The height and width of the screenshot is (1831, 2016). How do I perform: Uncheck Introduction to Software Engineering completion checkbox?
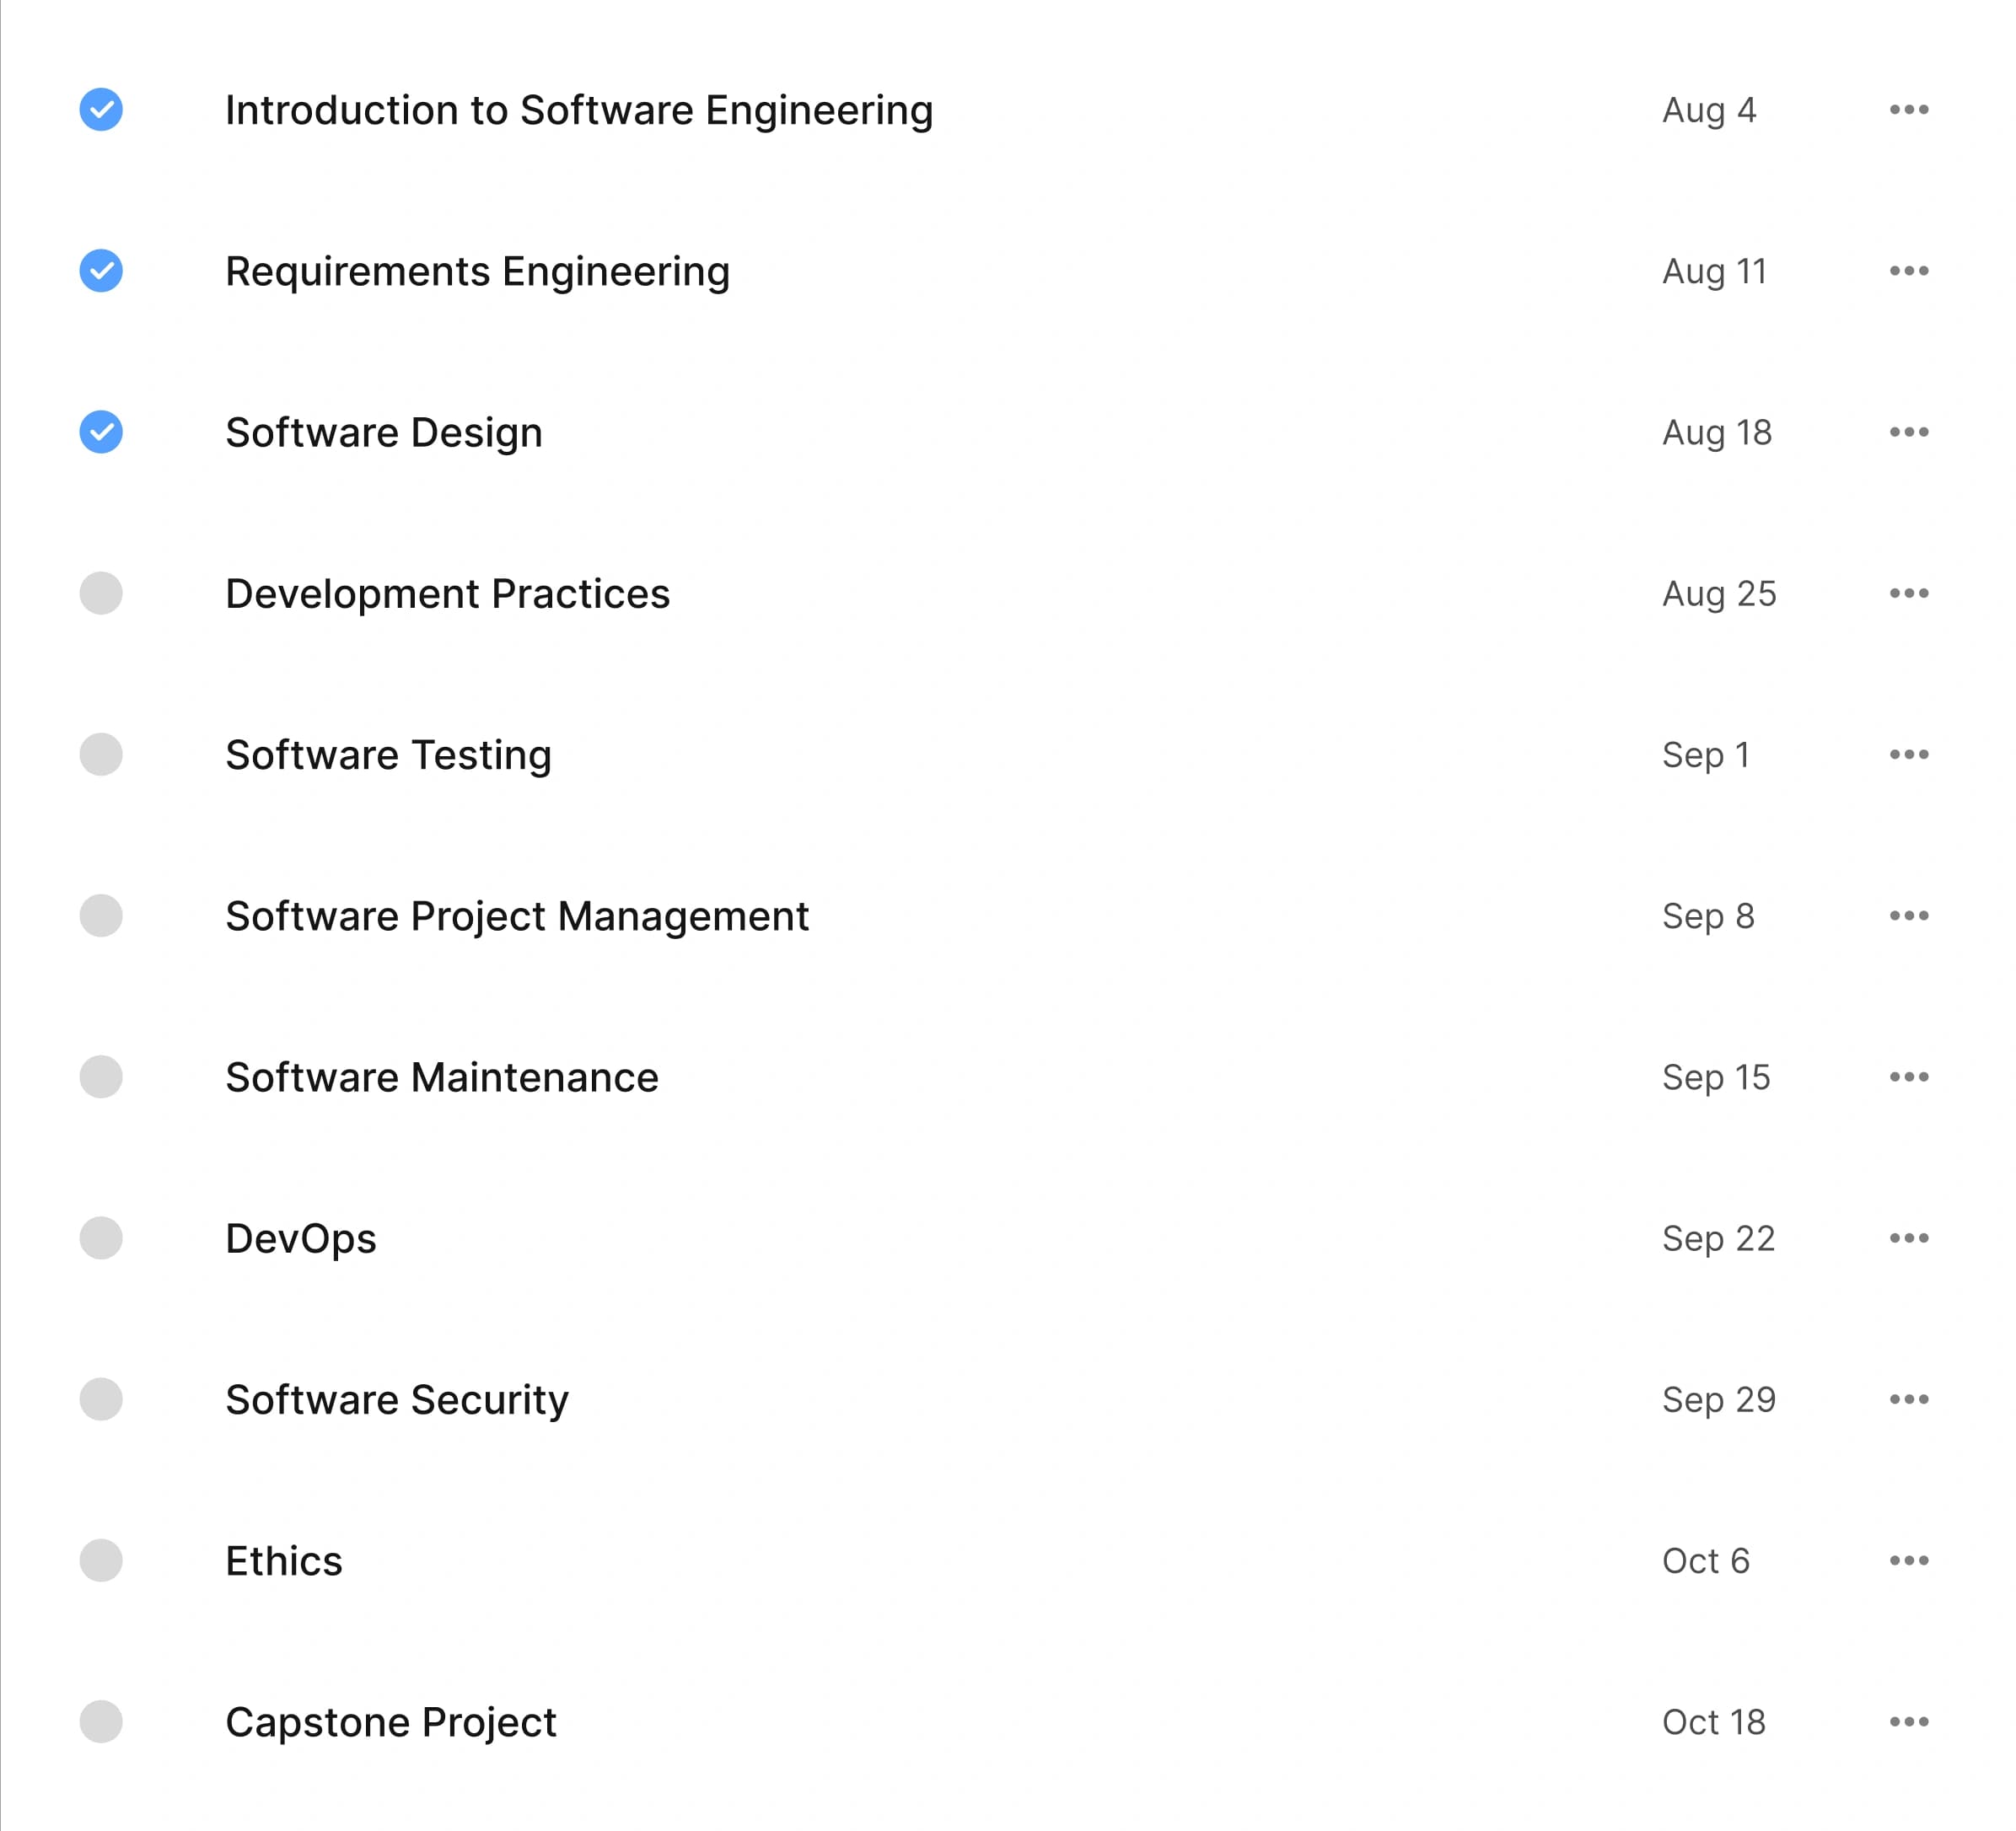coord(101,109)
